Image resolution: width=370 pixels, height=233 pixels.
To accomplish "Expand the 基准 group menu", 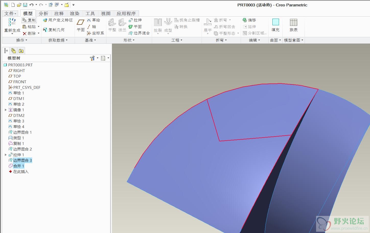I will click(x=90, y=40).
